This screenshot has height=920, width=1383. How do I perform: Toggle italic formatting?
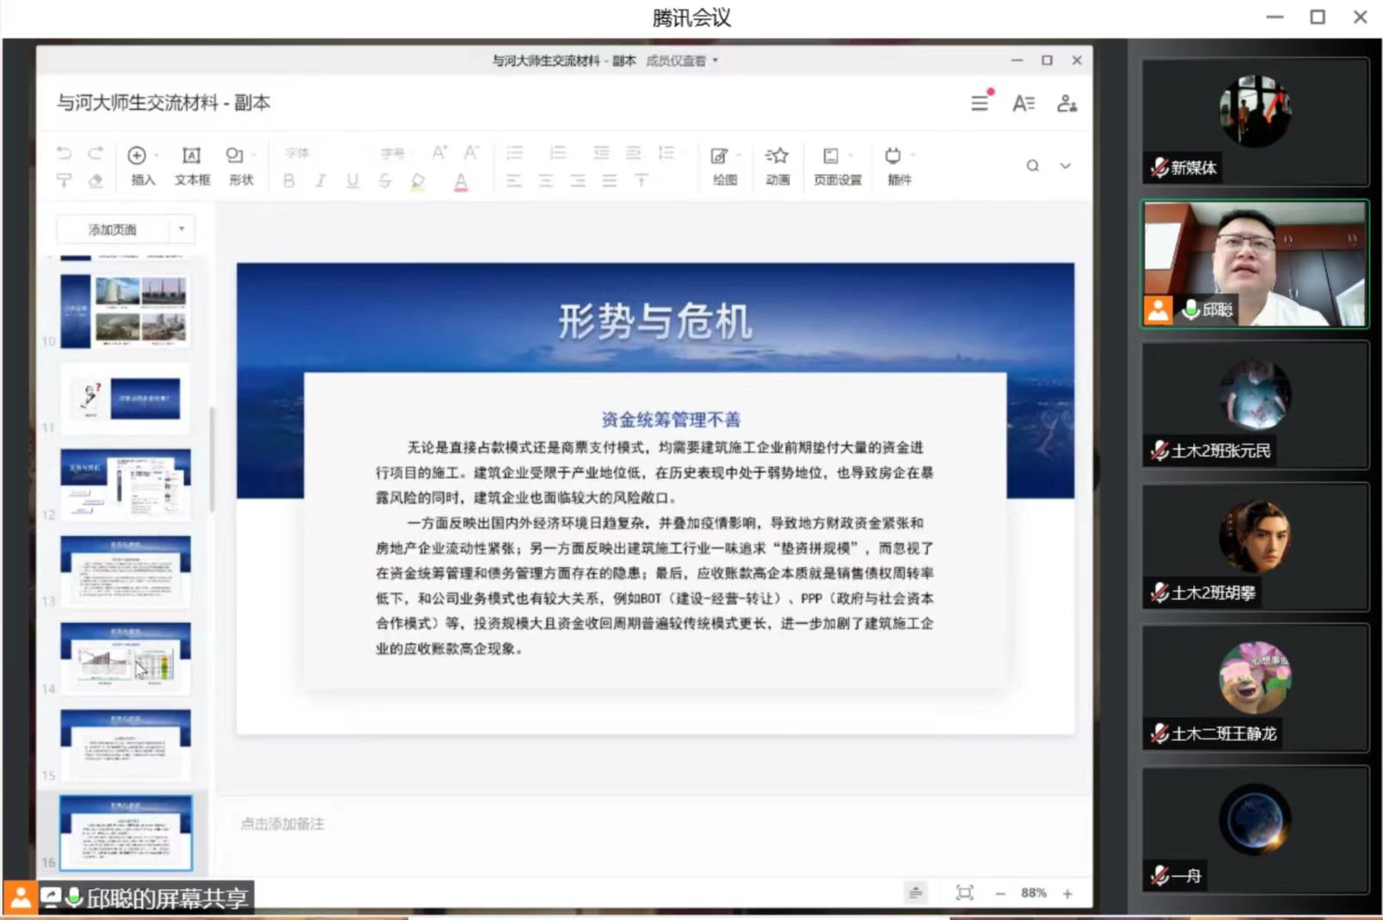321,181
